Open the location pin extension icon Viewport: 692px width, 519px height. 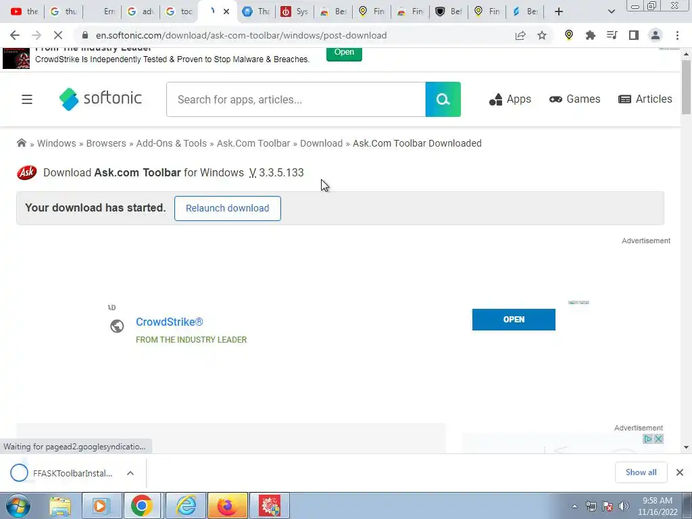tap(569, 35)
